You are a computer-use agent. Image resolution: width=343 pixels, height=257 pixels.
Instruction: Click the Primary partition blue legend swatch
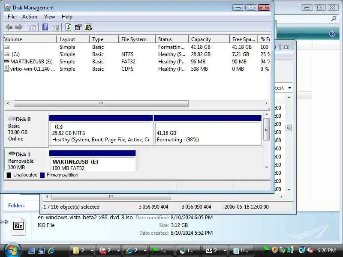coord(42,175)
